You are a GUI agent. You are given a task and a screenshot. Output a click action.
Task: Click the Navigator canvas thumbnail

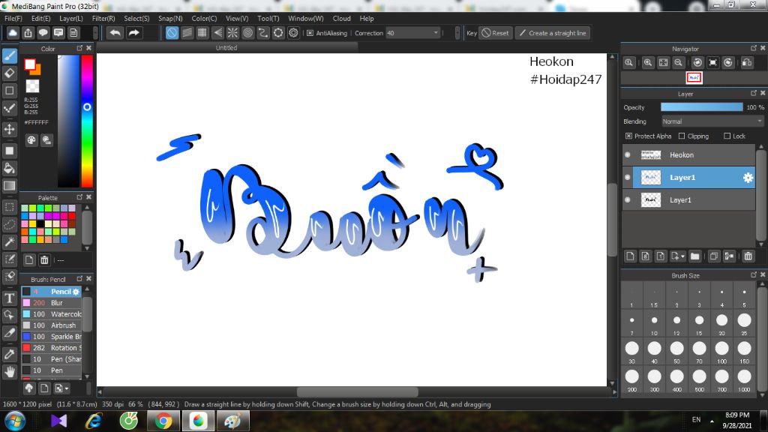point(694,77)
